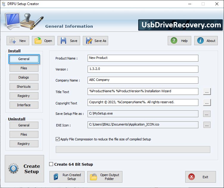Click the New document plus icon

pyautogui.click(x=13, y=41)
